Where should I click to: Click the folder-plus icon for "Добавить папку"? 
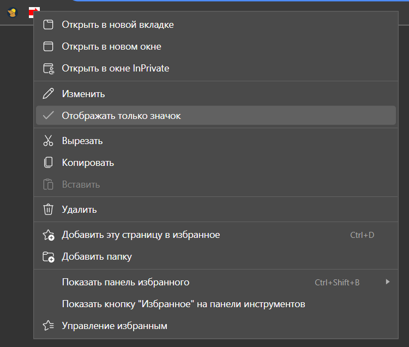pyautogui.click(x=49, y=256)
